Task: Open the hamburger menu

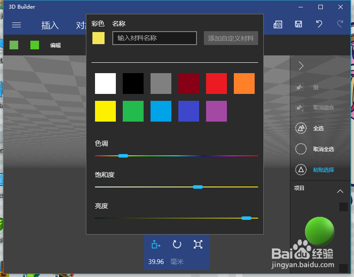Action: click(x=16, y=25)
